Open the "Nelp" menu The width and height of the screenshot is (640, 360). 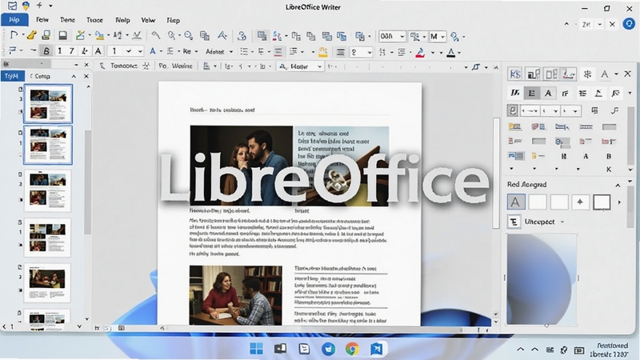[122, 19]
